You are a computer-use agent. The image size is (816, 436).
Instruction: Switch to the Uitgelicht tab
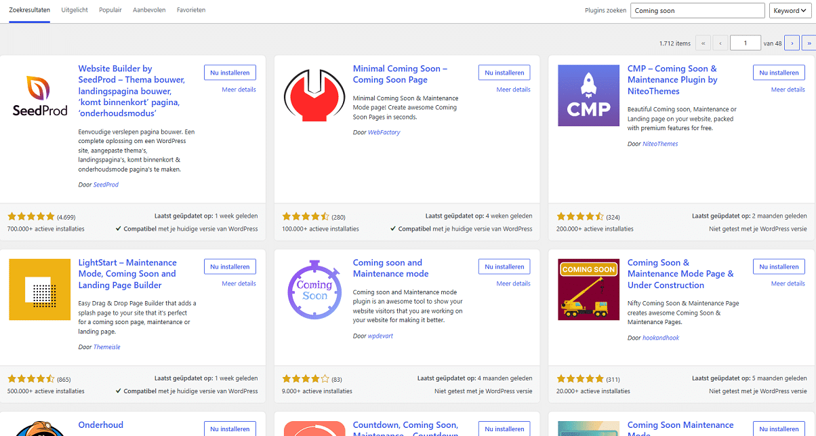(x=75, y=10)
